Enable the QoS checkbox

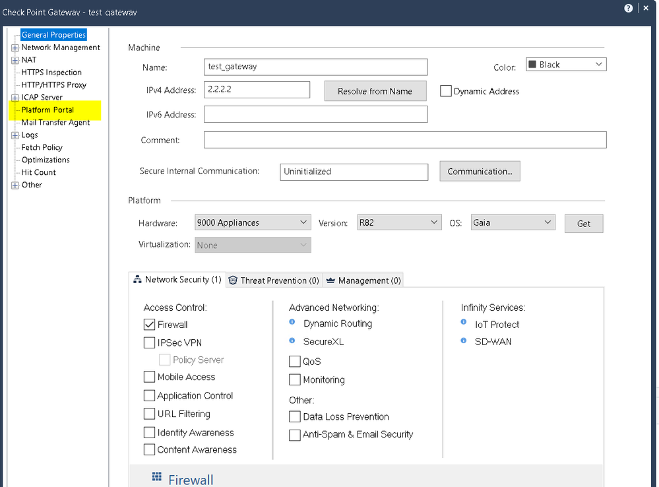[x=295, y=362]
